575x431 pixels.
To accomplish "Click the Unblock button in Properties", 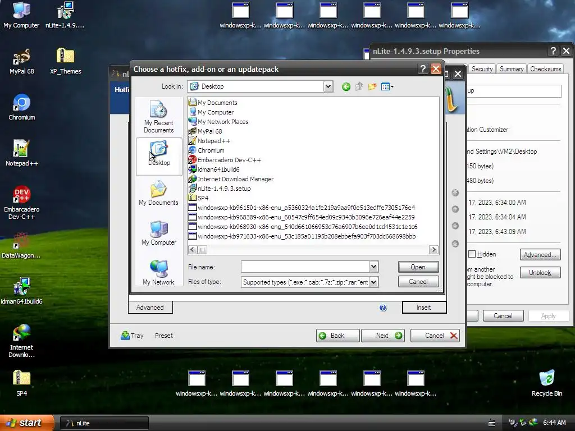I will point(540,272).
